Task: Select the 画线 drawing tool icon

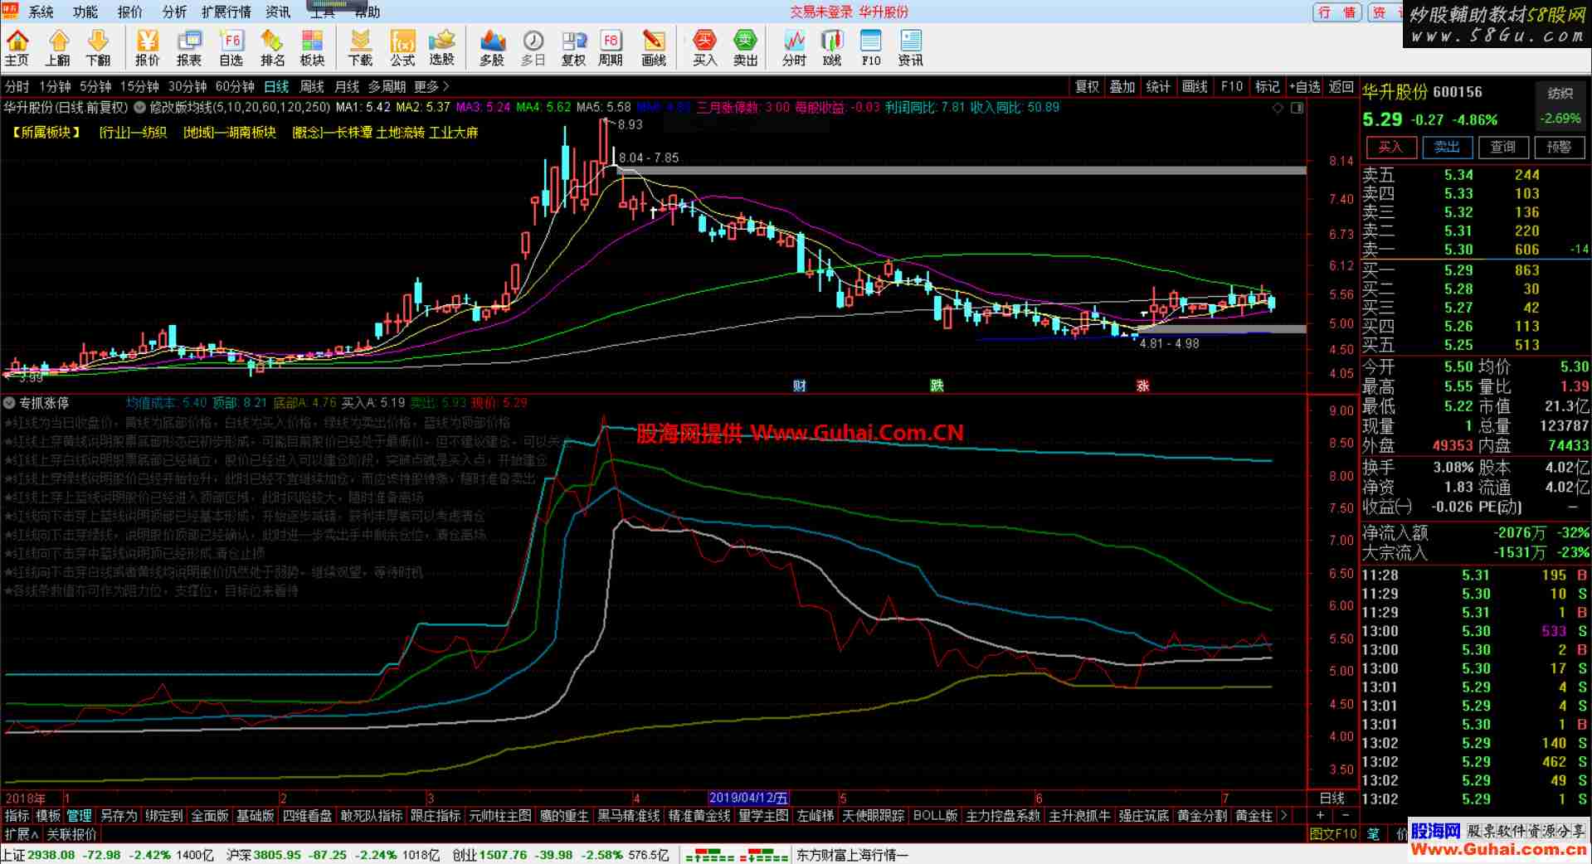Action: click(x=654, y=48)
